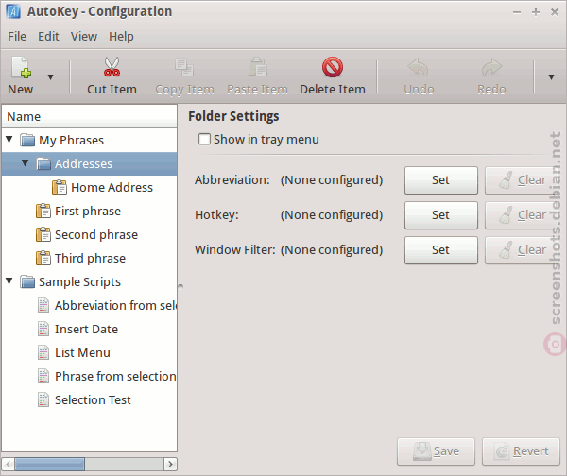Click the Redo arrow icon
Screen dimensions: 567x476
(491, 67)
